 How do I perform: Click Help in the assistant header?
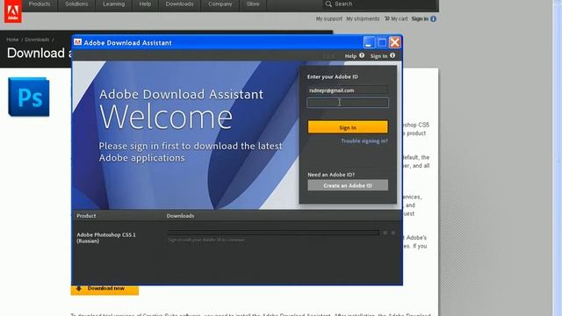coord(350,56)
